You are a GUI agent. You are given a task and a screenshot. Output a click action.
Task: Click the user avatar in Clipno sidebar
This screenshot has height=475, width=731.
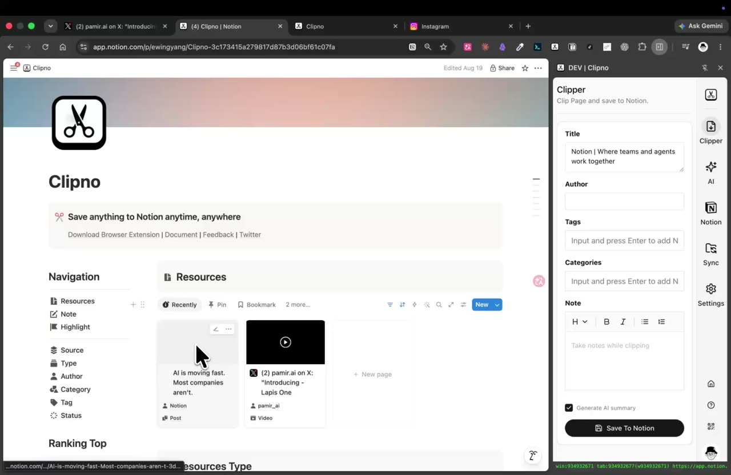[x=711, y=453]
